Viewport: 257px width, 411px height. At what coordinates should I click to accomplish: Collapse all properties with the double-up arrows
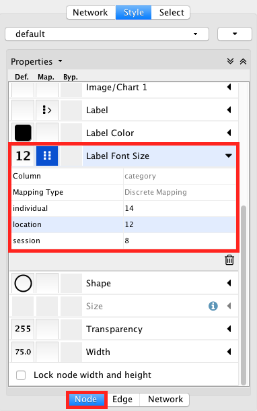243,61
